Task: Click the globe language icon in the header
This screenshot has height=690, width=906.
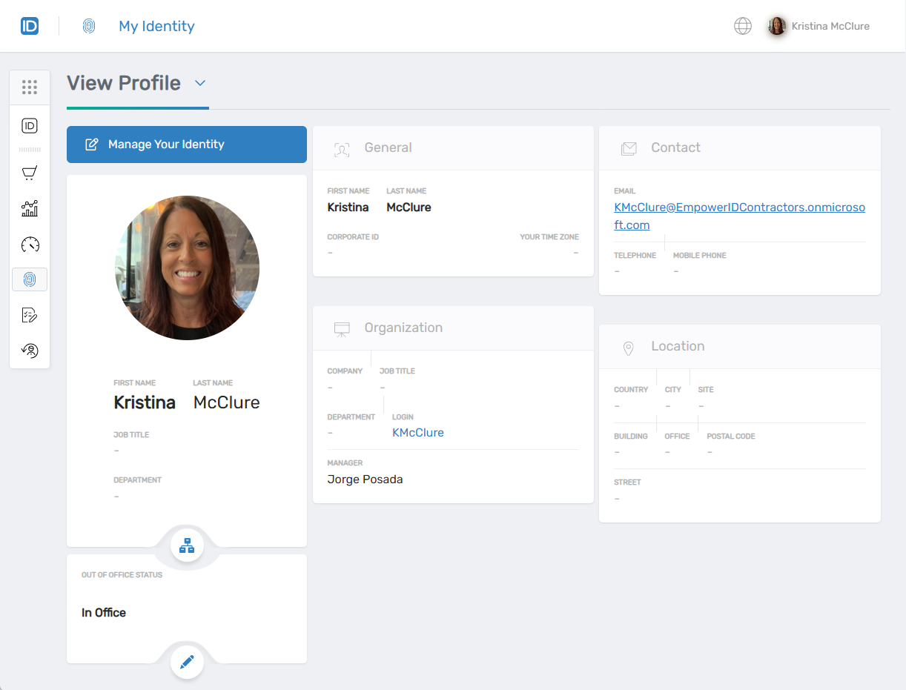Action: point(743,25)
